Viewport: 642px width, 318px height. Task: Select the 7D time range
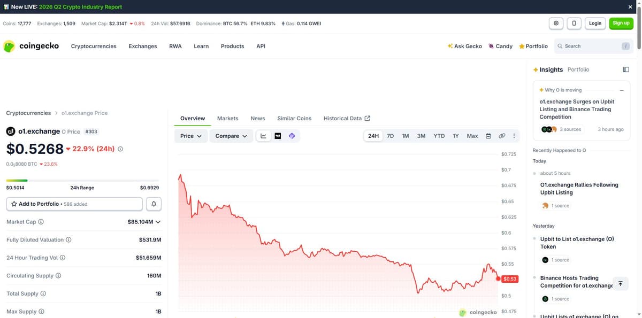click(391, 136)
